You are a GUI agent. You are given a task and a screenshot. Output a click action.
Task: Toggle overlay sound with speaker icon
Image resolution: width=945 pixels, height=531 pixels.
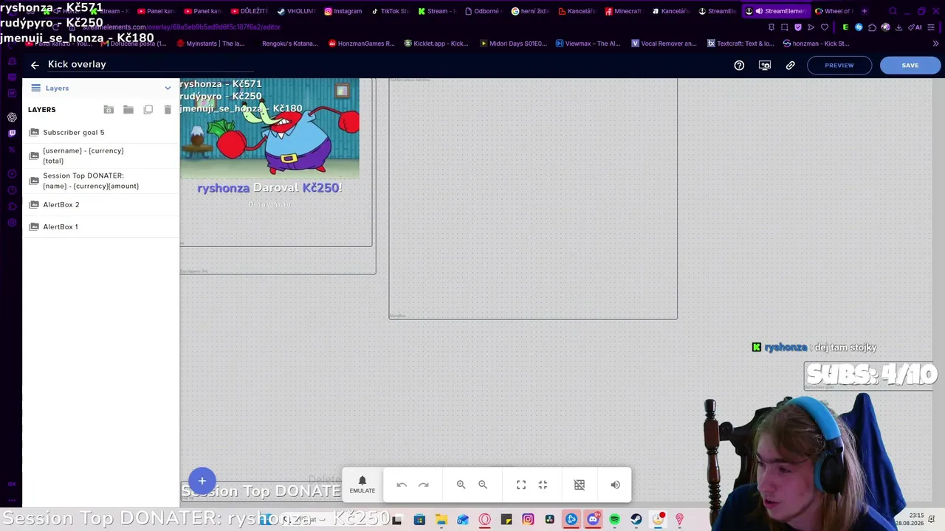(615, 485)
